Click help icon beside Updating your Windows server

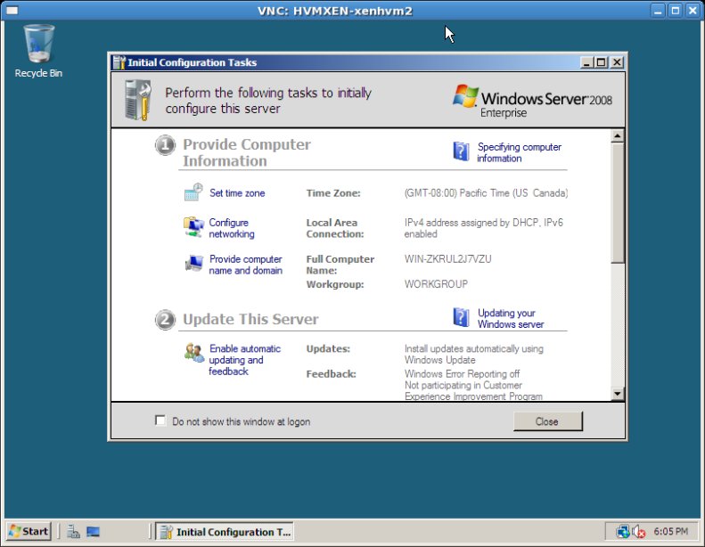tap(461, 318)
